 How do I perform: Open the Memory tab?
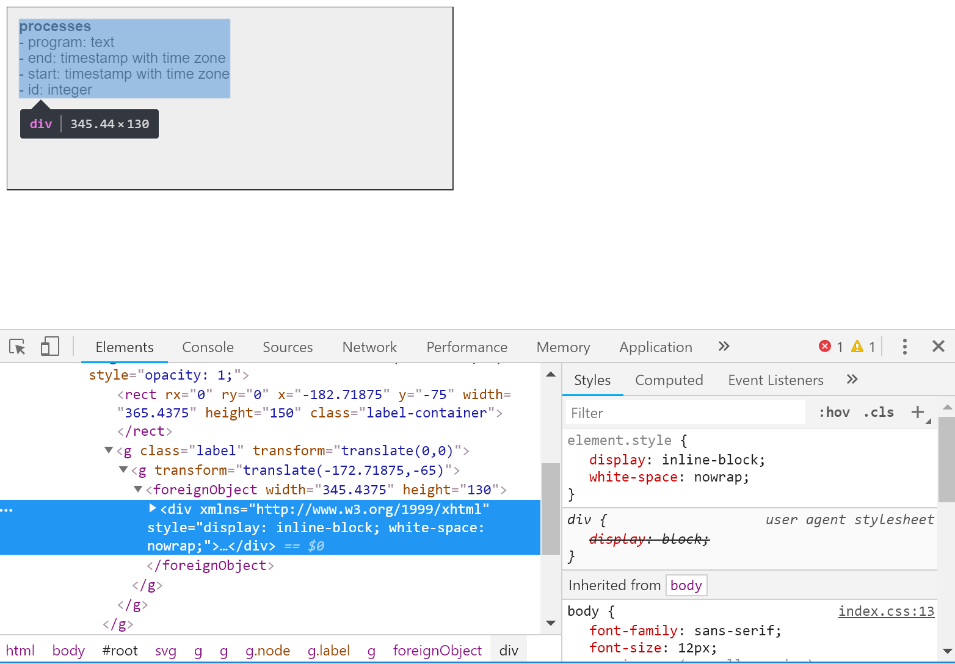563,347
